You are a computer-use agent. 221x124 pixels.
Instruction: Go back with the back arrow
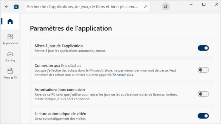[7, 7]
